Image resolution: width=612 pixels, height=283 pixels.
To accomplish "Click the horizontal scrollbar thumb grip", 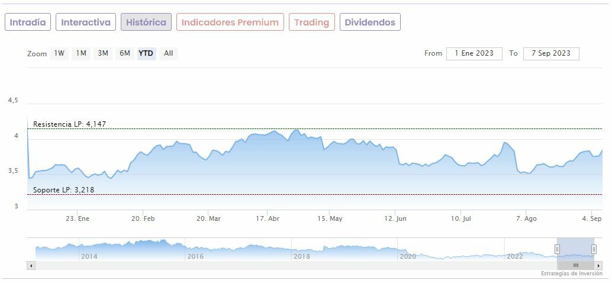I will pos(575,265).
